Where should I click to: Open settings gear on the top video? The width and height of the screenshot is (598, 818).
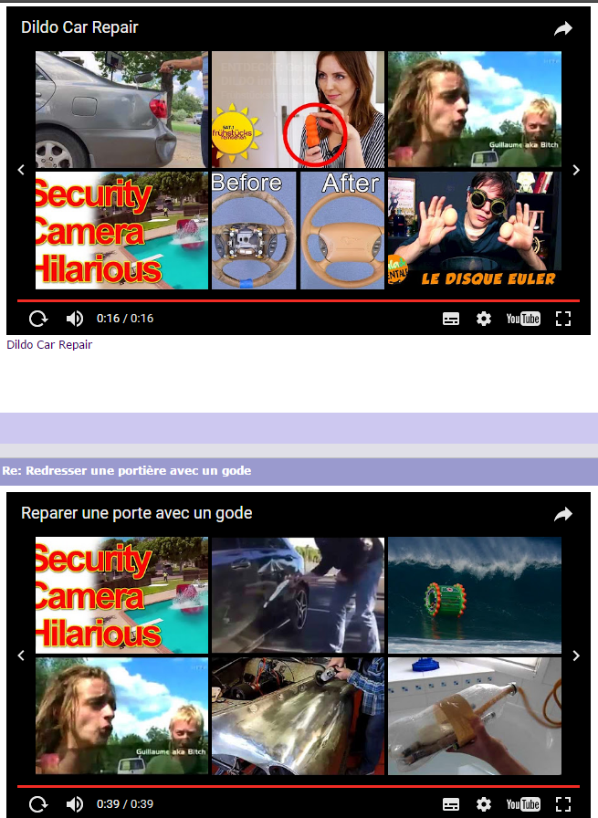coord(484,319)
